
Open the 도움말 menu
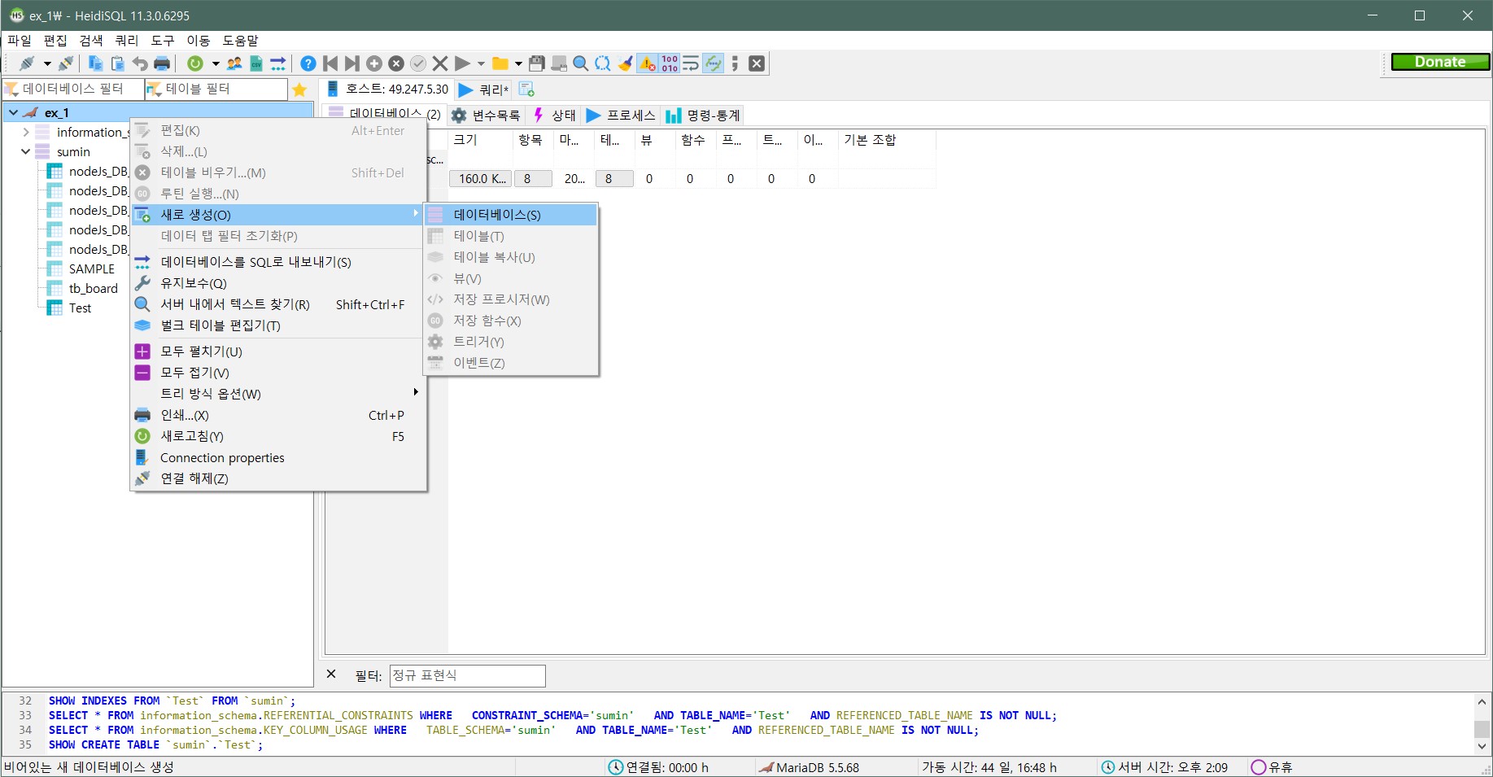[x=241, y=40]
